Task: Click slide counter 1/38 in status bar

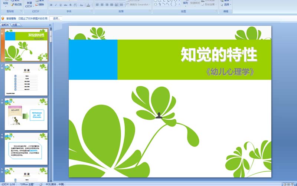Action: pyautogui.click(x=8, y=184)
